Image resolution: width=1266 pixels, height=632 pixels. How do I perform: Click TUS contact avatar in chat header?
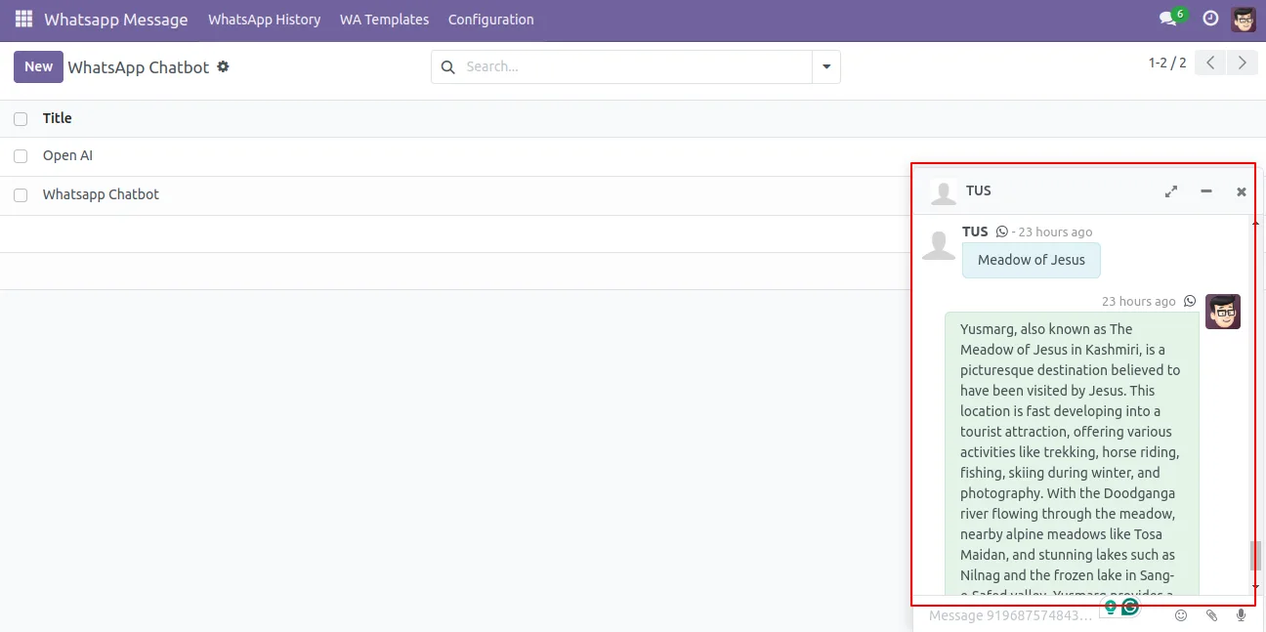tap(944, 191)
